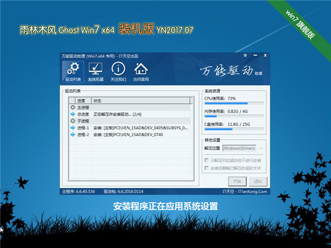Click the C盘使用率 progress bar
Screen dimensions: 331x248
[x=234, y=129]
